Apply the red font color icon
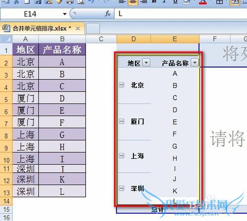Image resolution: width=247 pixels, height=221 pixels. (203, 2)
